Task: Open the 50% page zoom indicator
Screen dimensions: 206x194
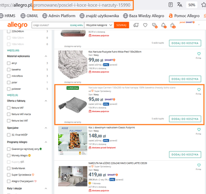Action: [192, 5]
